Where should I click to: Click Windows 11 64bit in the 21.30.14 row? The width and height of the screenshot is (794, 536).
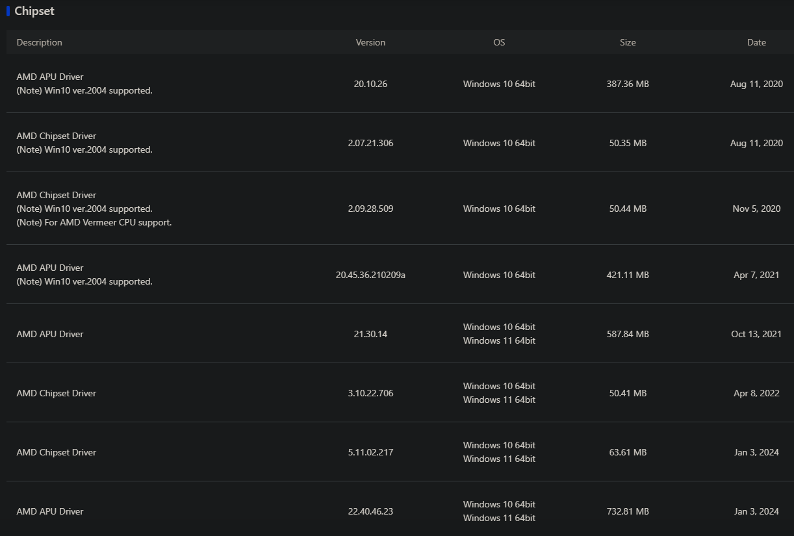499,340
